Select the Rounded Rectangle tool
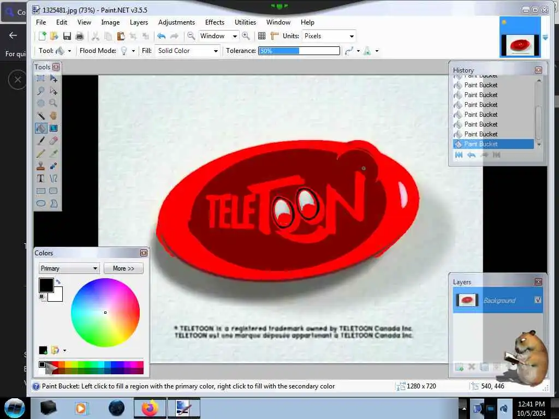559x419 pixels. pos(53,191)
